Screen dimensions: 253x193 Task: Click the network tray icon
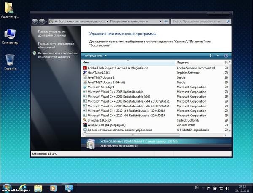tap(221, 188)
